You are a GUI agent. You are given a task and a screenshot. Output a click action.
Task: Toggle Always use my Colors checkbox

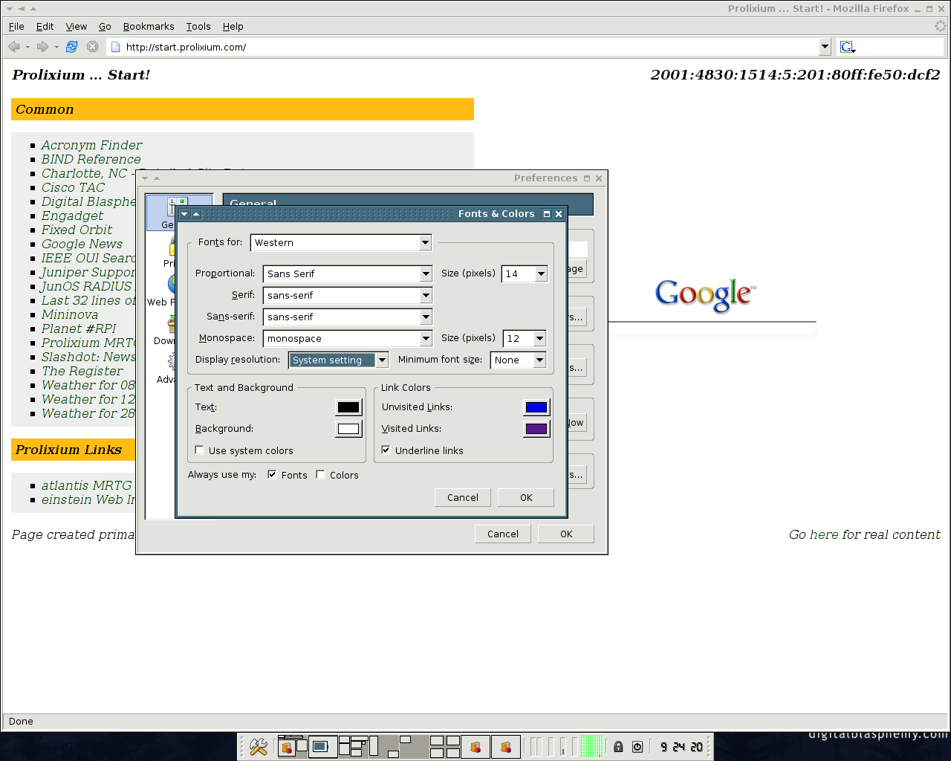(320, 475)
